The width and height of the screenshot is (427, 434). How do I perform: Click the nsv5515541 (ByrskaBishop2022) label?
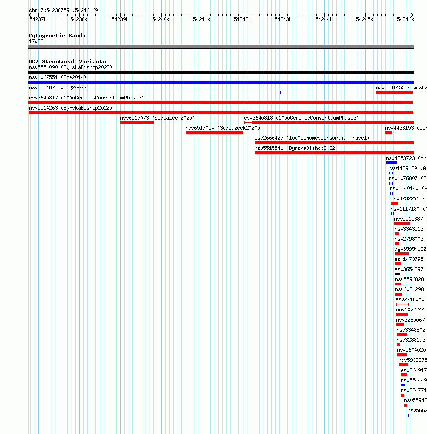click(x=296, y=149)
